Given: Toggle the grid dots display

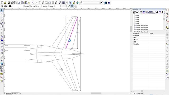Looking at the screenshot, I should [63, 3].
